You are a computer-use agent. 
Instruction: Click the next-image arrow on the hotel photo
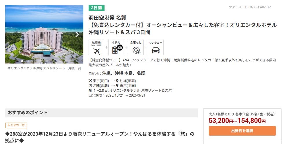[77, 34]
